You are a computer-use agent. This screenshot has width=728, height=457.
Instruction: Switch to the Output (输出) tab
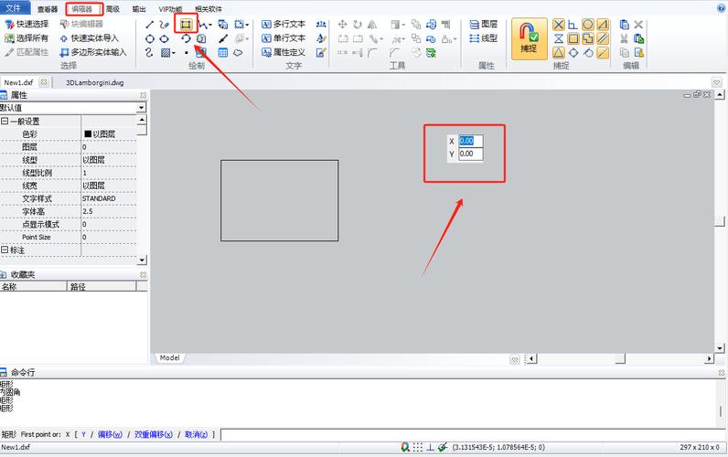tap(139, 9)
